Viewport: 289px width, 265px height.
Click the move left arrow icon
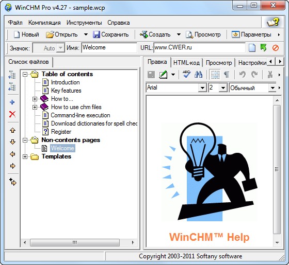click(12, 154)
